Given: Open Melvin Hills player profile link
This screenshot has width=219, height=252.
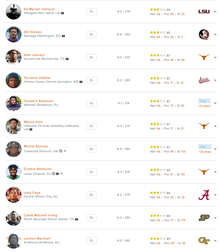Looking at the screenshot, I should click(x=33, y=122).
